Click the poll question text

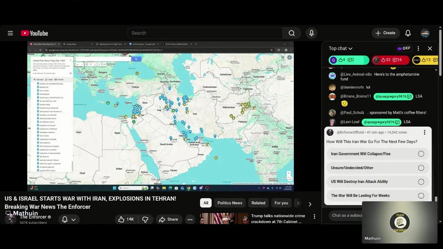coord(372,142)
